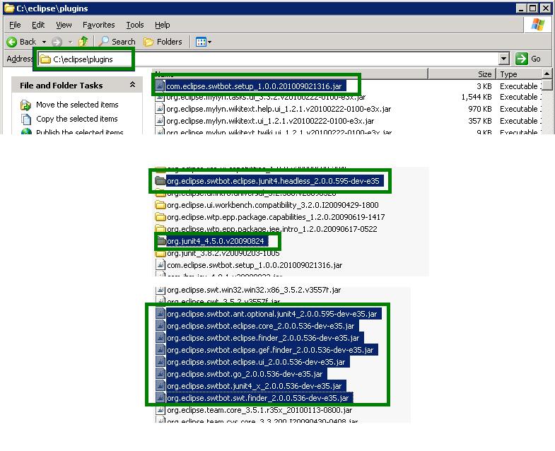Viewport: 555px width, 451px height.
Task: Select com.eclipse.swtbot.setup jar at top of list
Action: click(254, 86)
